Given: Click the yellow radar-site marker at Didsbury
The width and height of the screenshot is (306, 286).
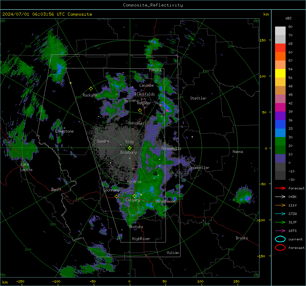Looking at the screenshot, I should coord(130,148).
